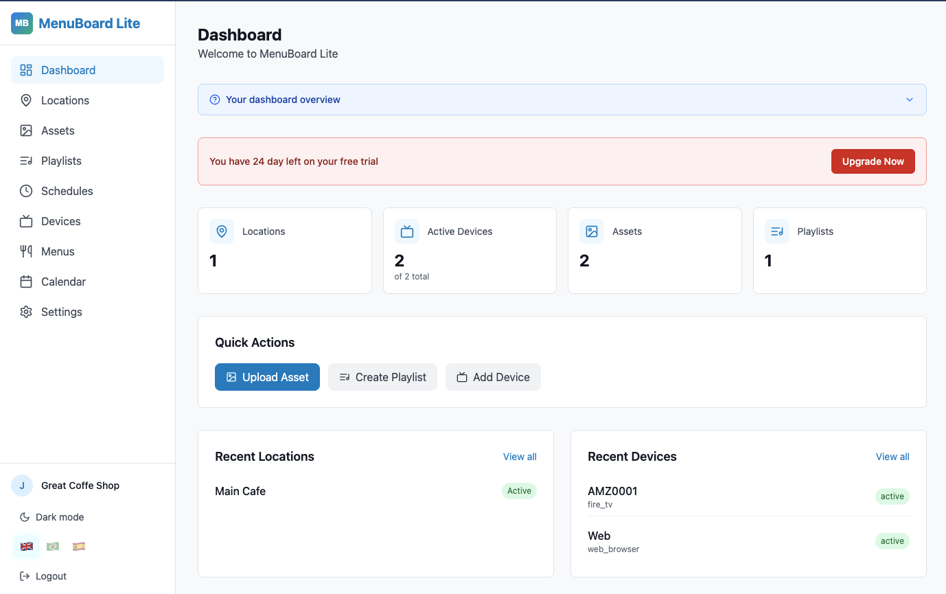Click the MenuBoard Lite brand title
The width and height of the screenshot is (946, 594).
click(x=89, y=23)
